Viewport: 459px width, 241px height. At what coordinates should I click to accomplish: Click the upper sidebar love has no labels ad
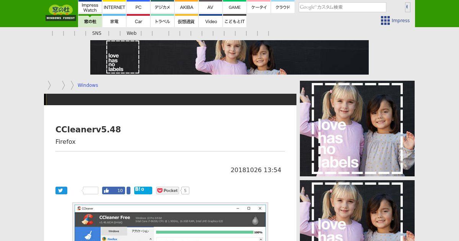[x=357, y=129]
